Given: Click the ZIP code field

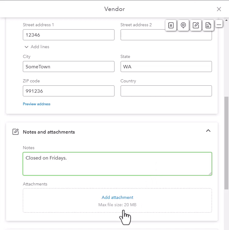Looking at the screenshot, I should (69, 91).
